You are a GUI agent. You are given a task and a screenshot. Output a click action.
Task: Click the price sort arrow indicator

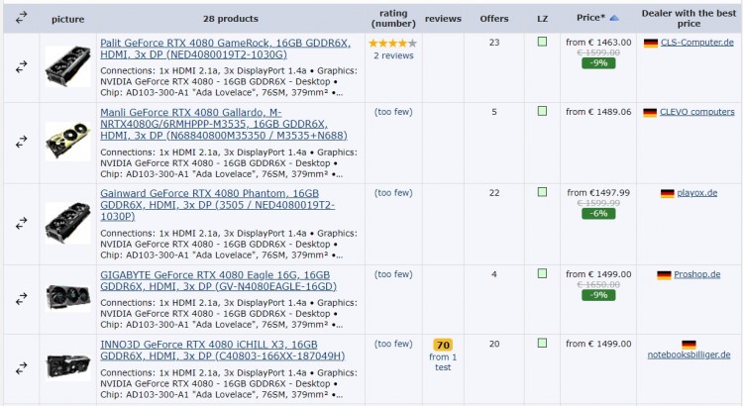tap(613, 18)
